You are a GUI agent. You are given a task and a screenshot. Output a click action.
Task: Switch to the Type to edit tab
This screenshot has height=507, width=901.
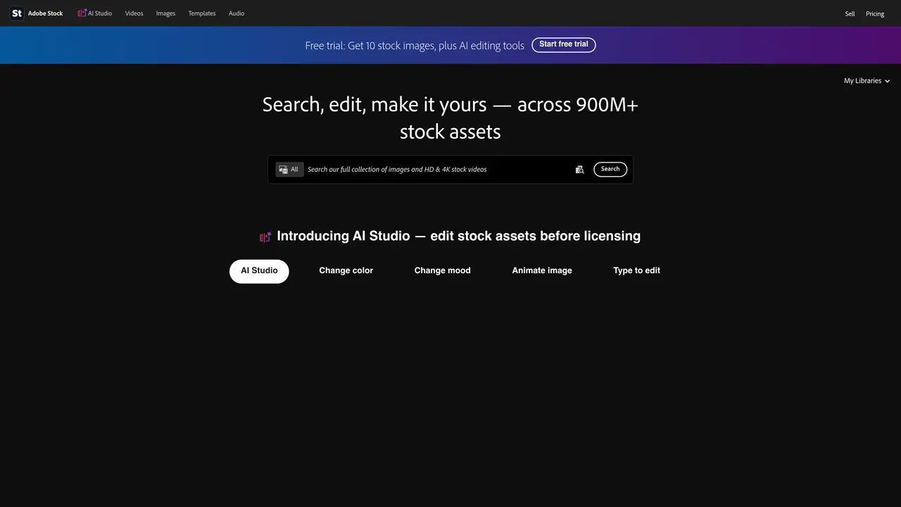click(x=637, y=271)
